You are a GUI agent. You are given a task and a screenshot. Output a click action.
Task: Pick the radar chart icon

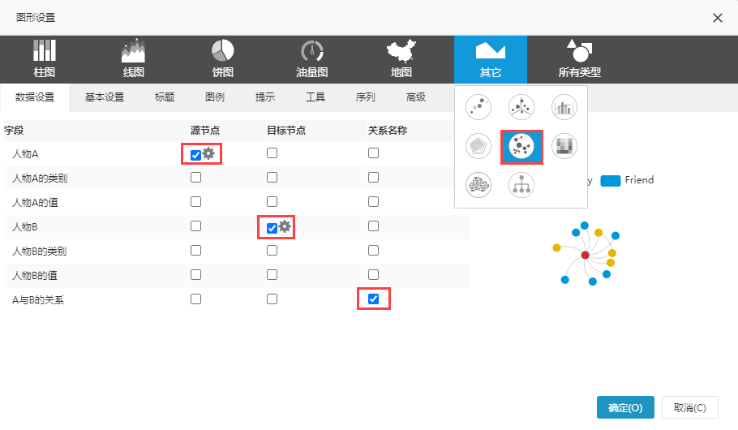coord(478,146)
